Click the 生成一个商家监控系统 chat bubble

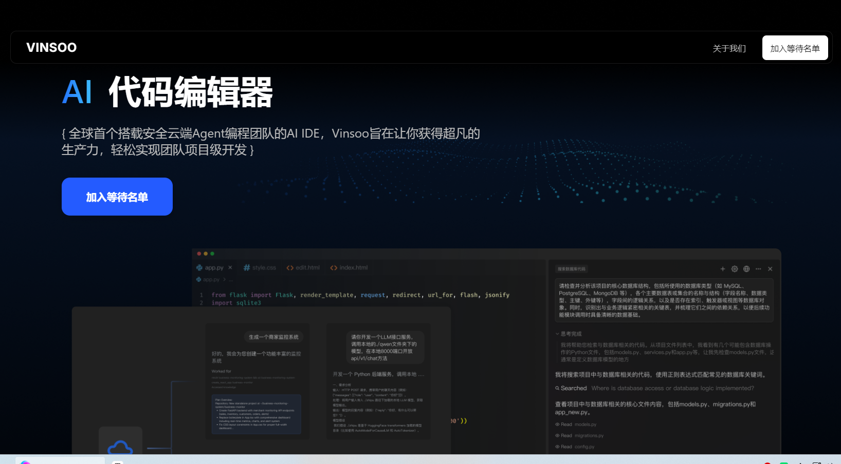point(273,337)
